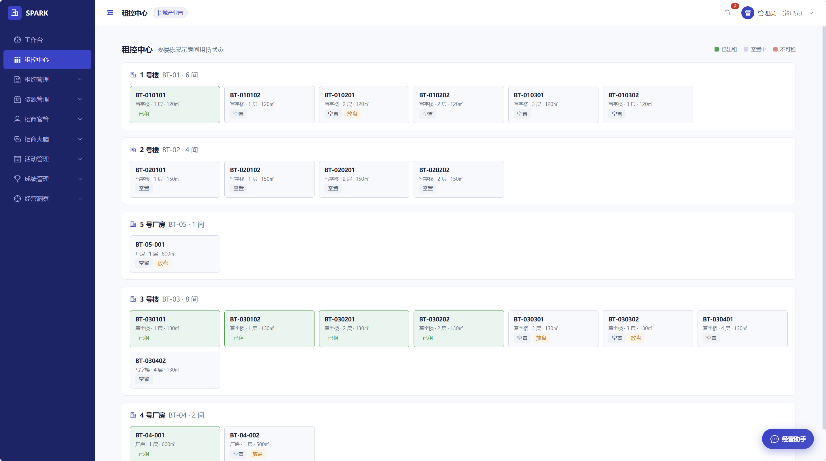Click the green 已出租 legend swatch

click(717, 49)
